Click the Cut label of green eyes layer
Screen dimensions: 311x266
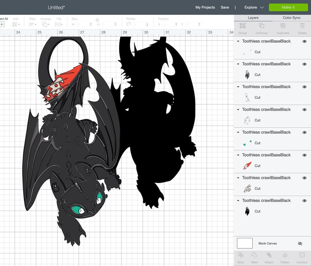pyautogui.click(x=257, y=143)
